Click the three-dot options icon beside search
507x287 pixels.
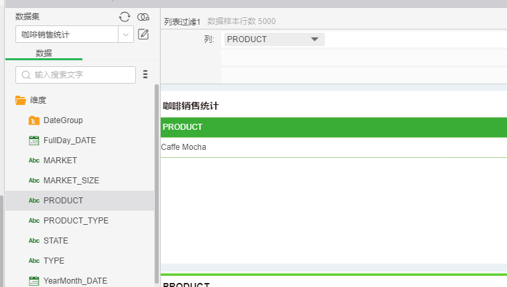pos(145,74)
